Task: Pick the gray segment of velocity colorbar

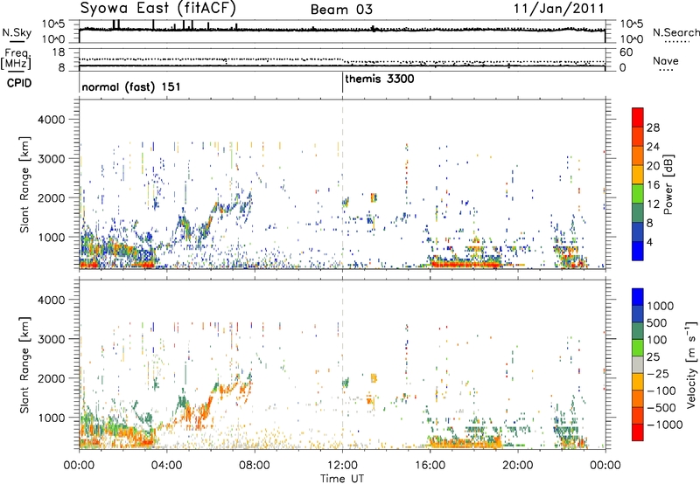Action: point(638,365)
